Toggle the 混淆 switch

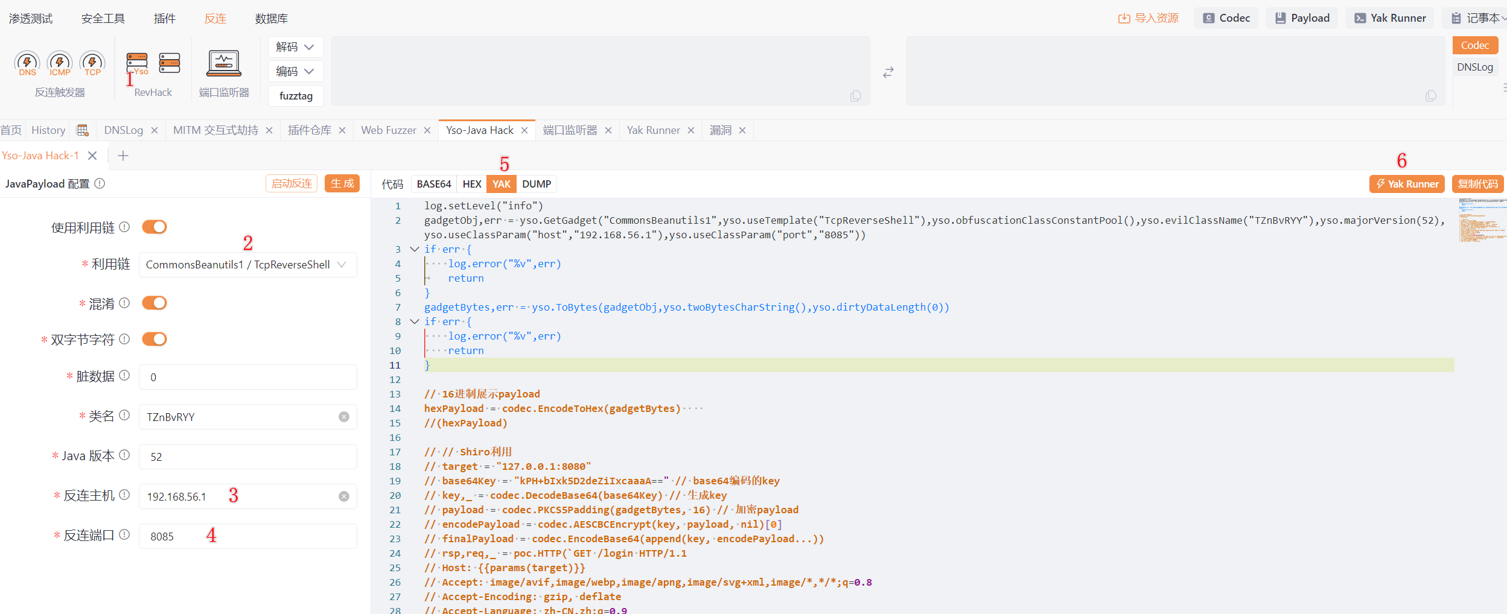tap(155, 303)
